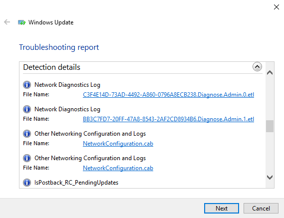
Task: Click the Cancel button
Action: [261, 208]
